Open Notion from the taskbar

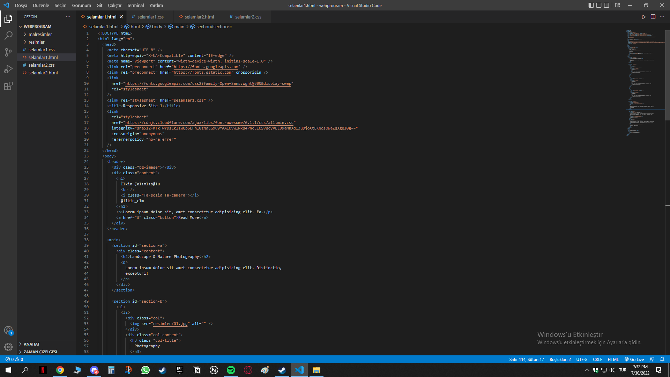pyautogui.click(x=197, y=370)
